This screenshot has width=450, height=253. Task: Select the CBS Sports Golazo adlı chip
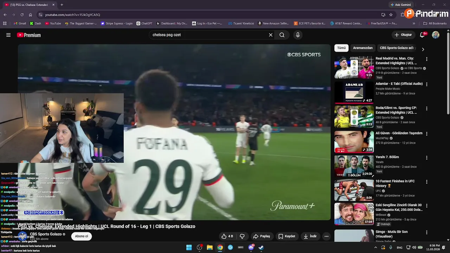(x=398, y=48)
